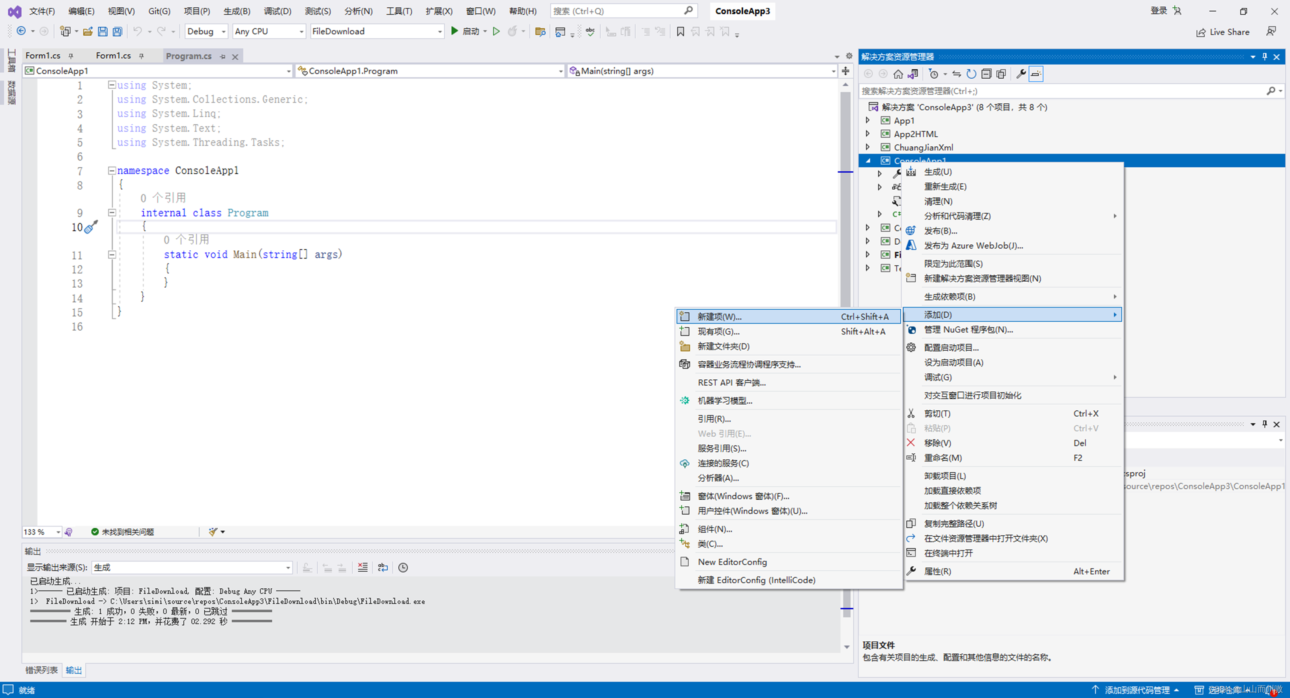The height and width of the screenshot is (698, 1290).
Task: Click the Collapse All icon in Solution Explorer
Action: tap(986, 74)
